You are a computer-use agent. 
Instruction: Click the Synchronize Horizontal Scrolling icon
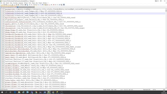click(x=36, y=5)
